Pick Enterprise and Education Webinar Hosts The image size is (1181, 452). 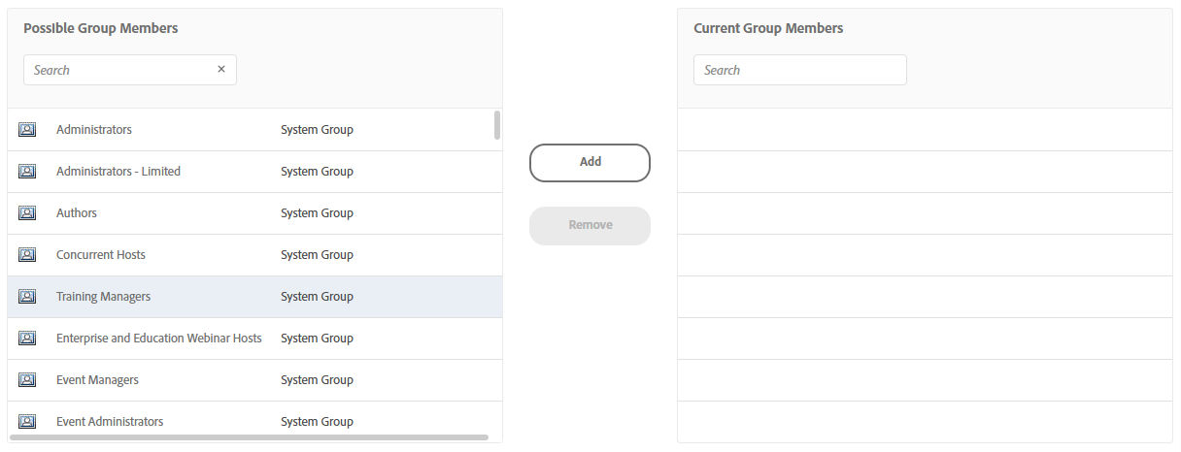(x=159, y=339)
